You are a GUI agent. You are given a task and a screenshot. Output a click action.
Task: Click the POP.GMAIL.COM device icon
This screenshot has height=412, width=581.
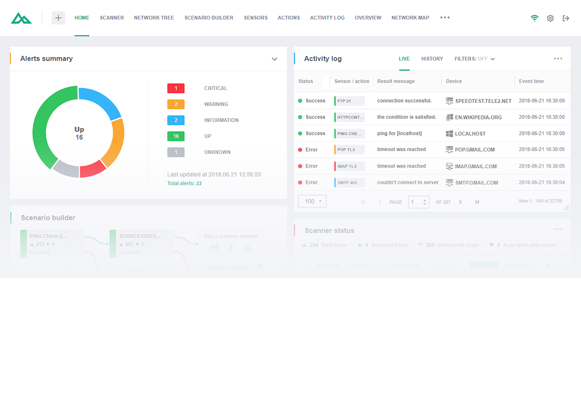[x=449, y=150]
